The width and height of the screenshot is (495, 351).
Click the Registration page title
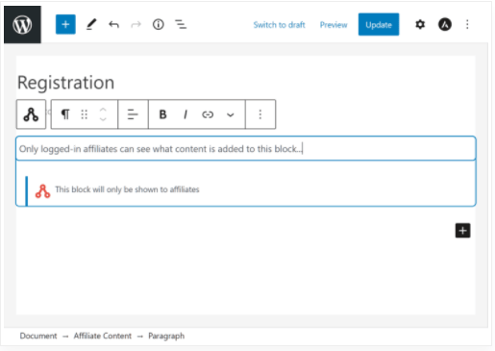pos(65,83)
